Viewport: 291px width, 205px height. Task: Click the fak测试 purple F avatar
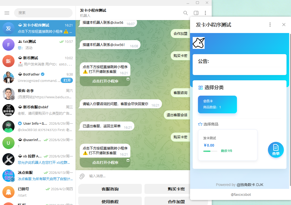click(8, 45)
